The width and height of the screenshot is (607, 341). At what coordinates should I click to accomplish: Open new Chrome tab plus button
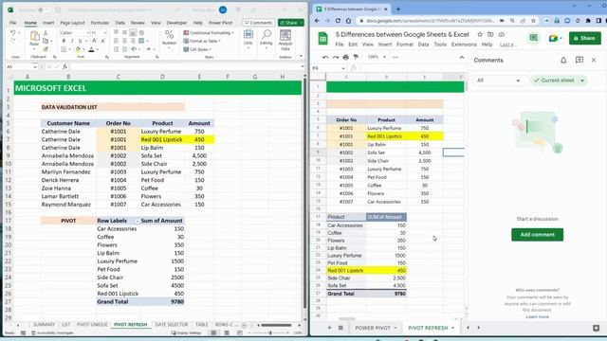pos(398,9)
